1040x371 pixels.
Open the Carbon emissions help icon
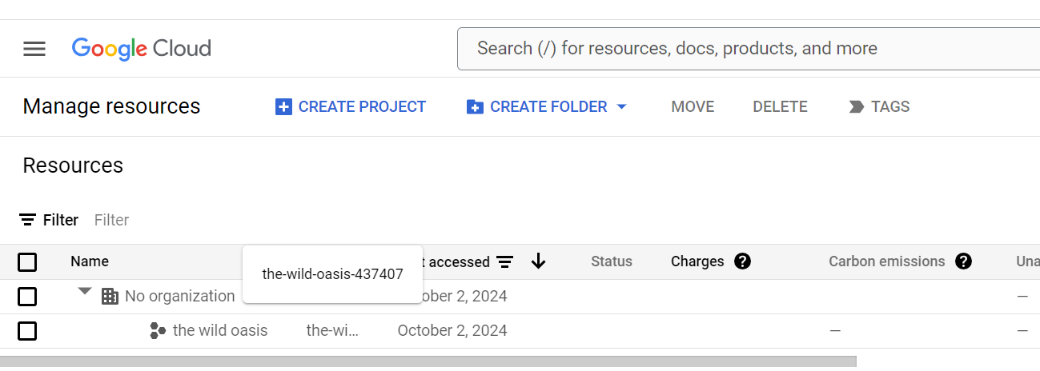tap(963, 261)
